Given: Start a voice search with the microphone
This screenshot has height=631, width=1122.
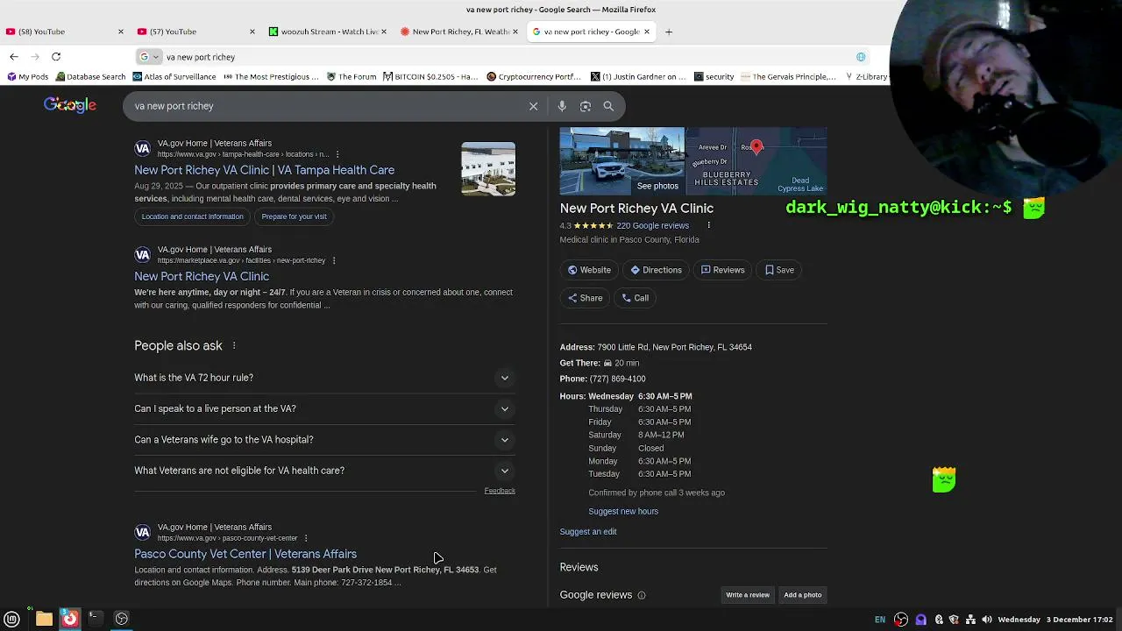Looking at the screenshot, I should [562, 106].
